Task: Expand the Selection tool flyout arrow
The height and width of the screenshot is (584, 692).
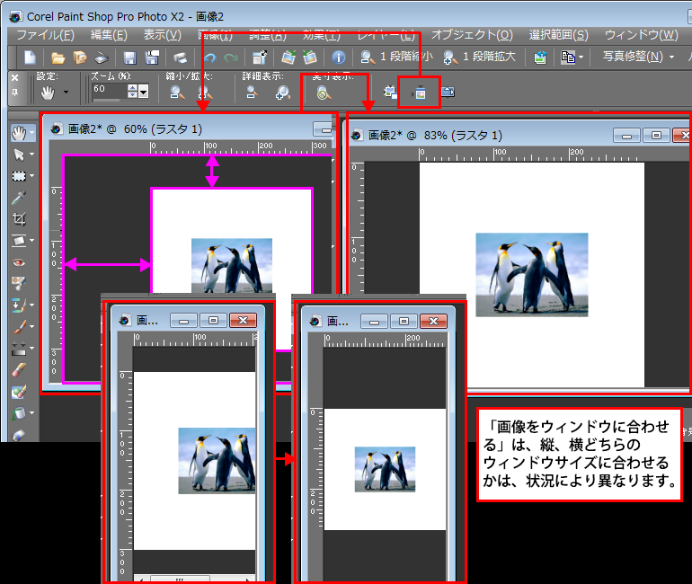Action: pos(31,176)
